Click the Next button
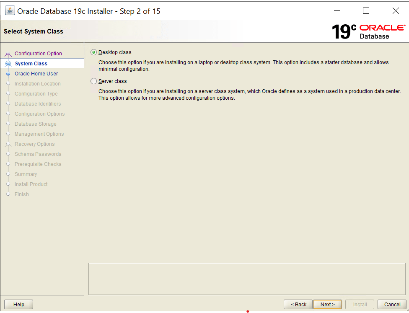Viewport: 409px width, 313px height. point(327,304)
